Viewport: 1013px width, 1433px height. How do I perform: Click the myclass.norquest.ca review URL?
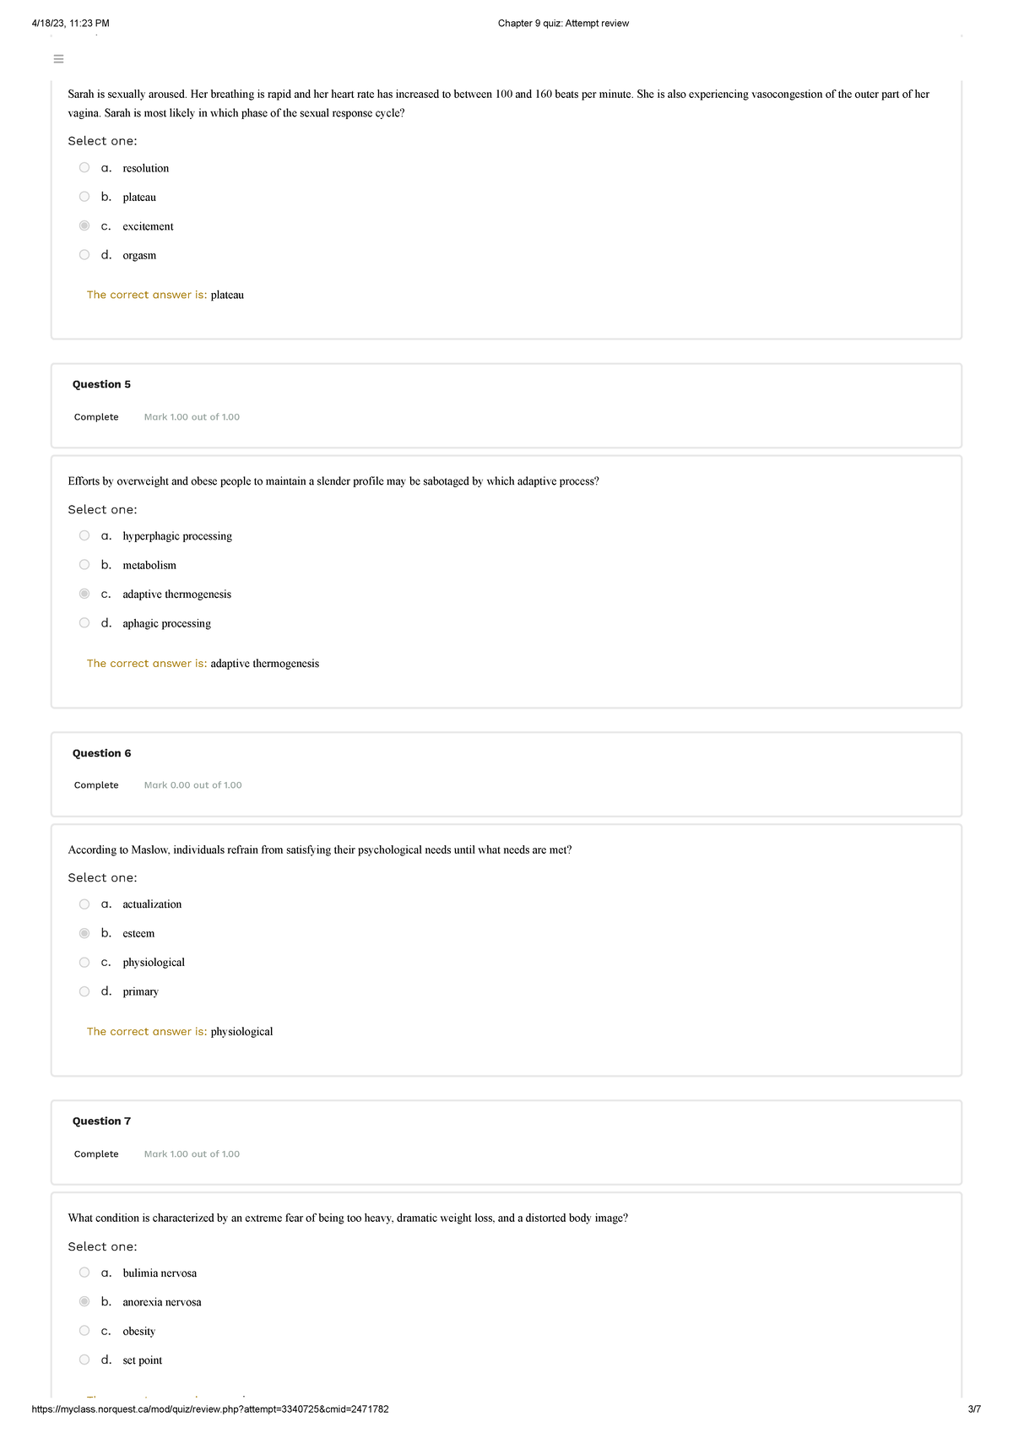click(x=210, y=1409)
